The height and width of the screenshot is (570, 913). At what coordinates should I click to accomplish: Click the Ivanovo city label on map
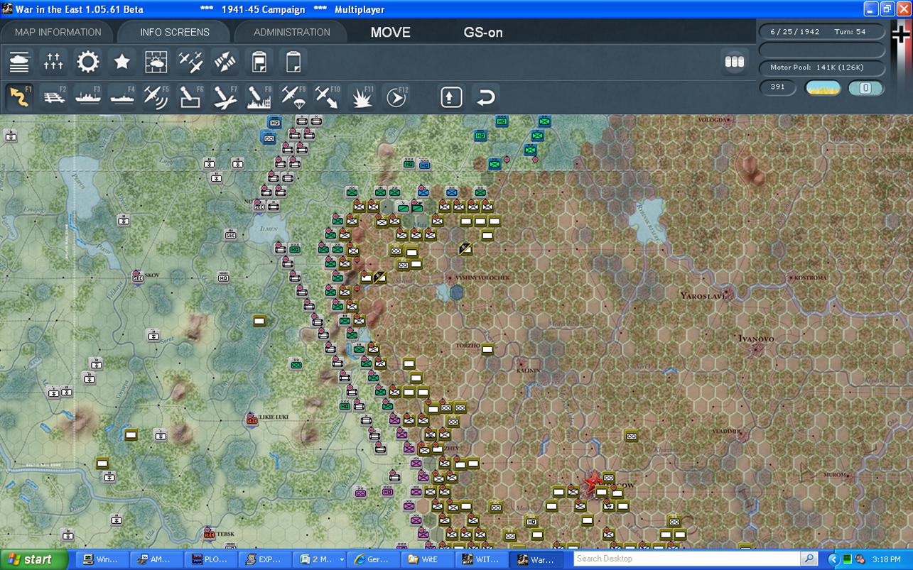[x=756, y=339]
